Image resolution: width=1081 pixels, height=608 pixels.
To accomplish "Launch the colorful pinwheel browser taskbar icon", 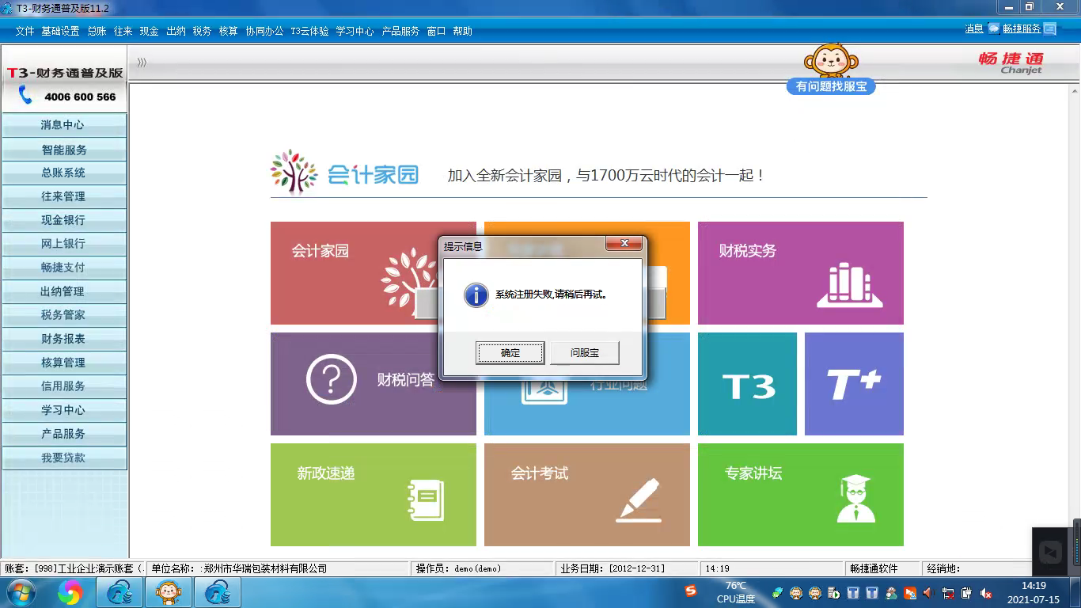I will pyautogui.click(x=70, y=592).
